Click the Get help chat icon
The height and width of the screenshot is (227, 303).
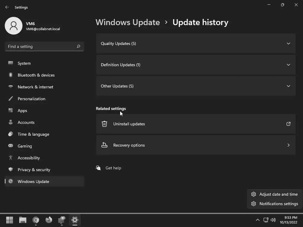click(98, 168)
